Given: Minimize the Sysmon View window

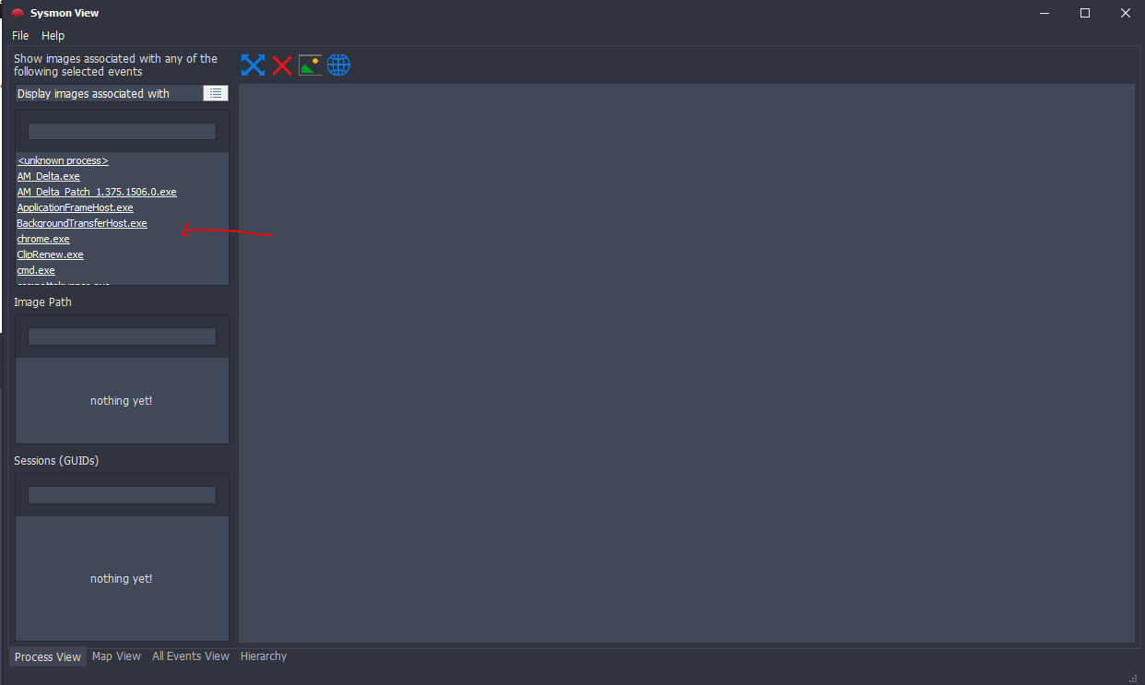Looking at the screenshot, I should (1045, 13).
